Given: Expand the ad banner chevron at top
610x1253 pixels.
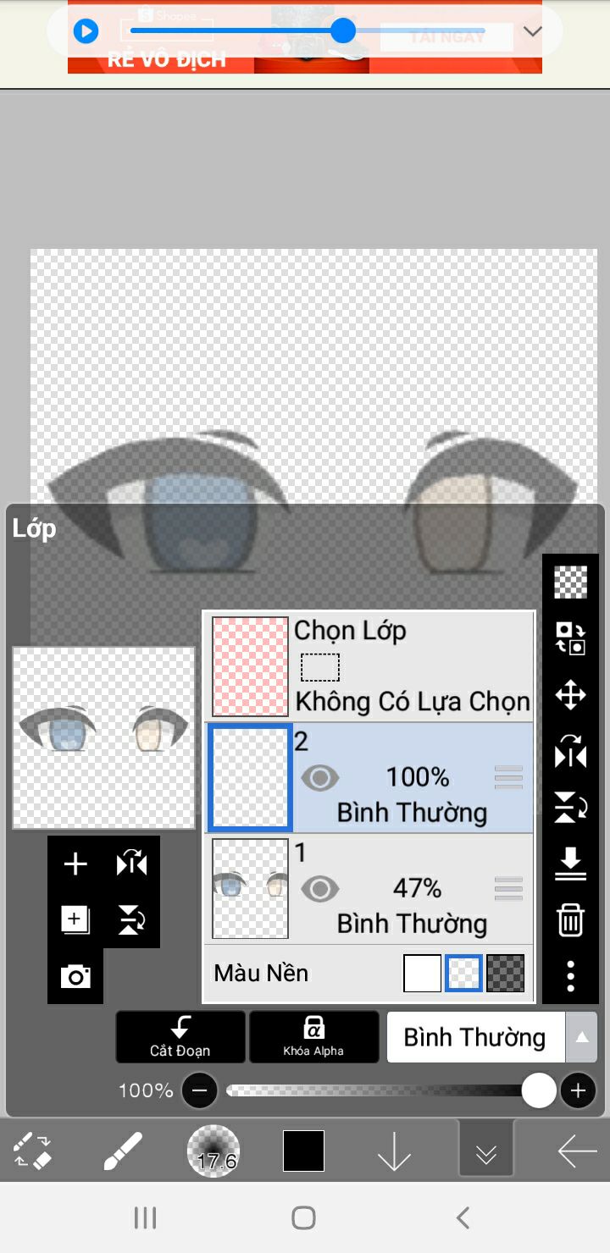Looking at the screenshot, I should [532, 32].
